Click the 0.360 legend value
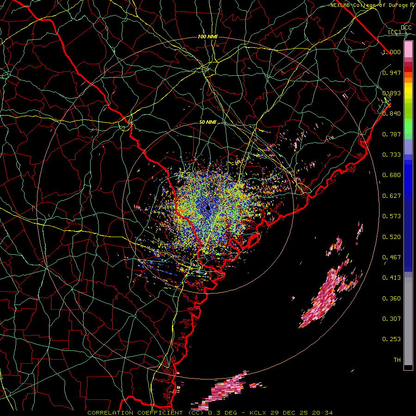Image resolution: width=416 pixels, height=416 pixels. pyautogui.click(x=392, y=299)
